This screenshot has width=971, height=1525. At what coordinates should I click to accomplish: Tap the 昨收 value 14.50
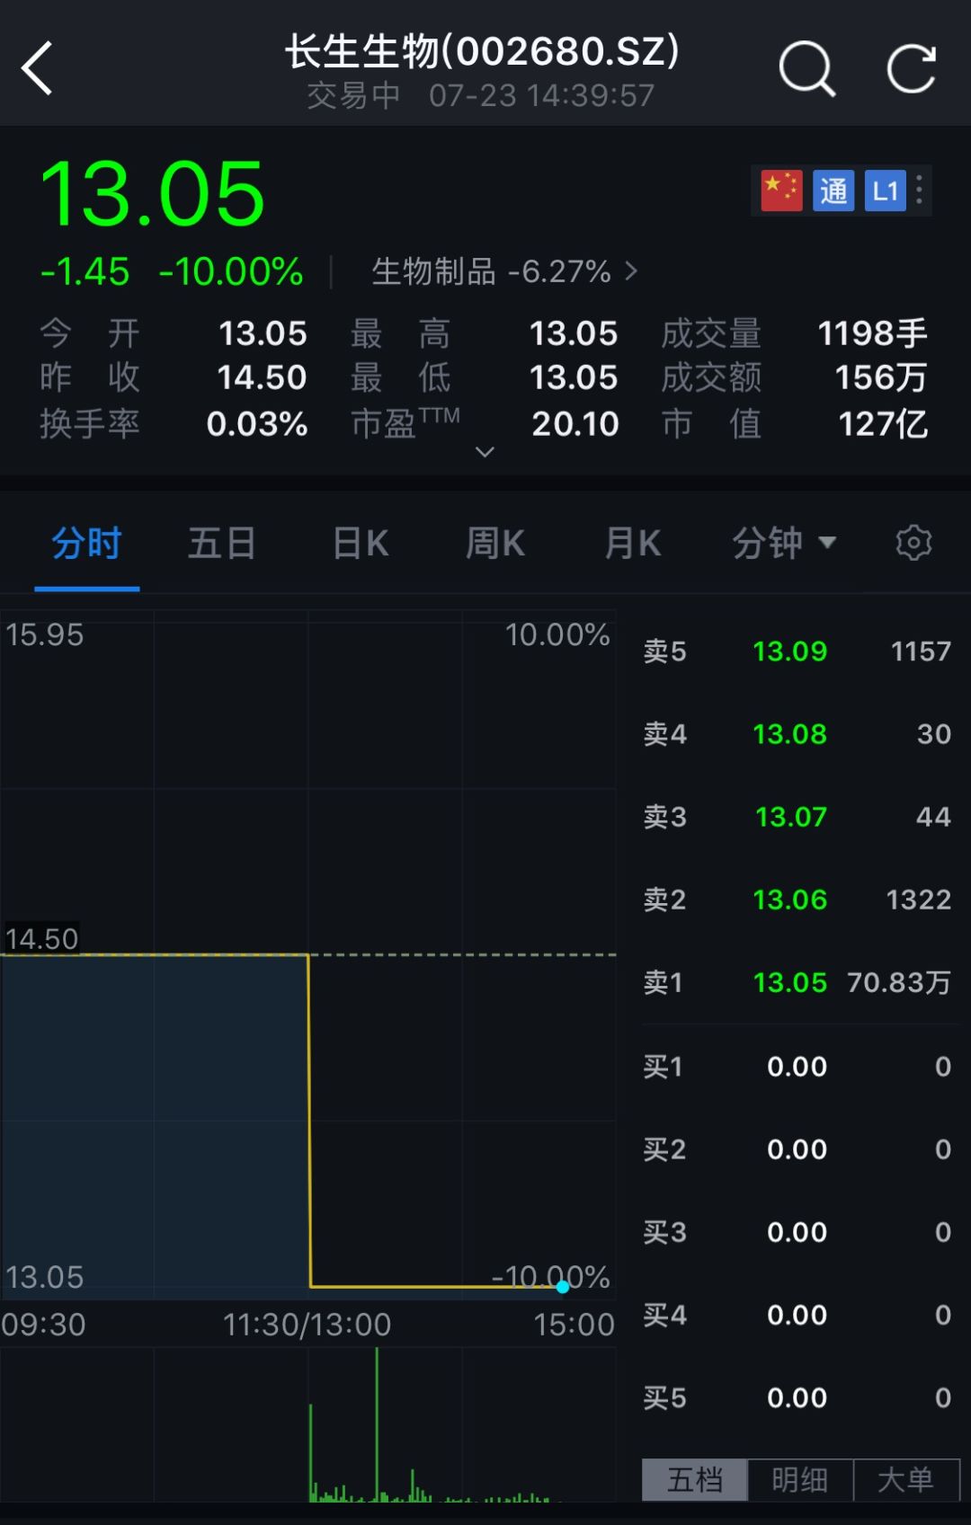262,377
